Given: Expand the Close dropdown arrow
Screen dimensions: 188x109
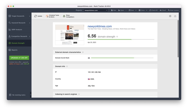Looking at the screenshot, I should coord(146,10).
